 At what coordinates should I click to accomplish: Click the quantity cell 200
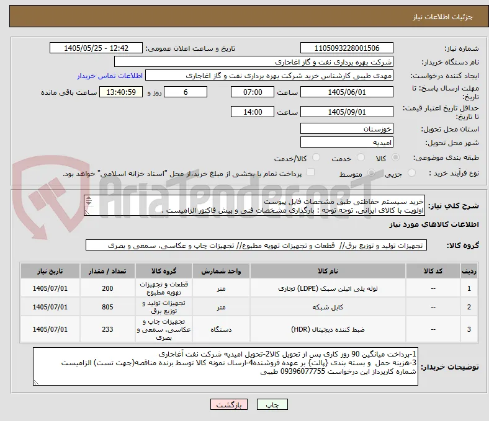tap(107, 288)
